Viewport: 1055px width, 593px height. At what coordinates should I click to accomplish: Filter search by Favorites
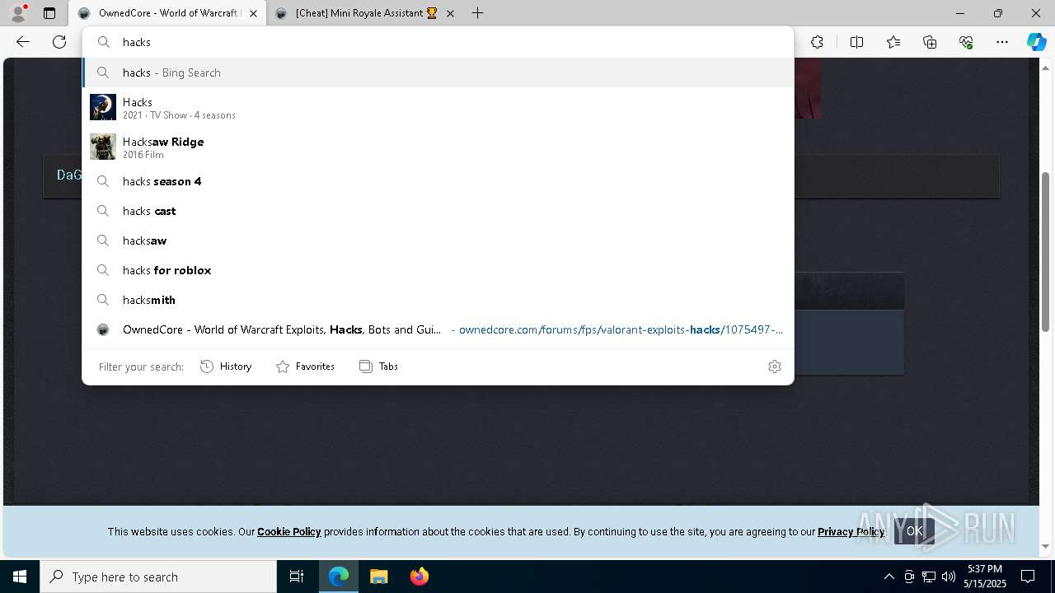[305, 367]
